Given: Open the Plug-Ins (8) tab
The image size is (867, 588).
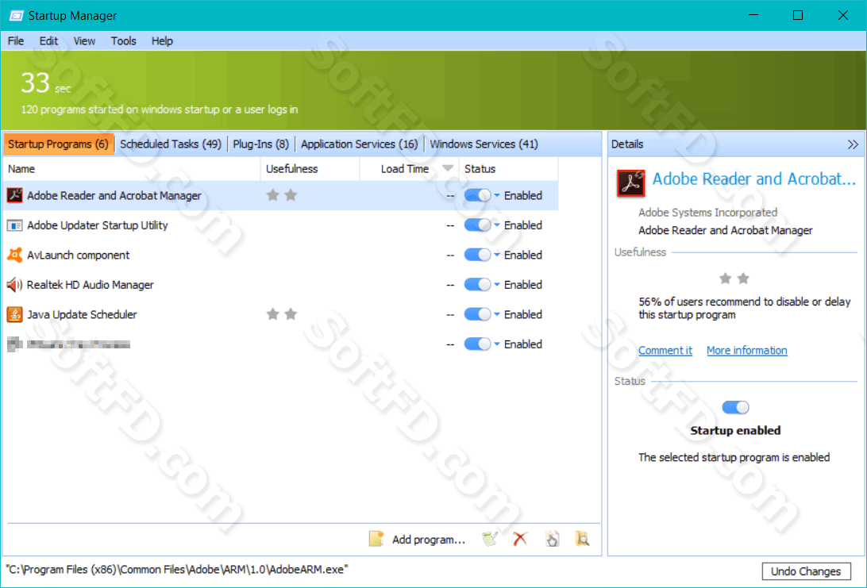Looking at the screenshot, I should [x=261, y=144].
